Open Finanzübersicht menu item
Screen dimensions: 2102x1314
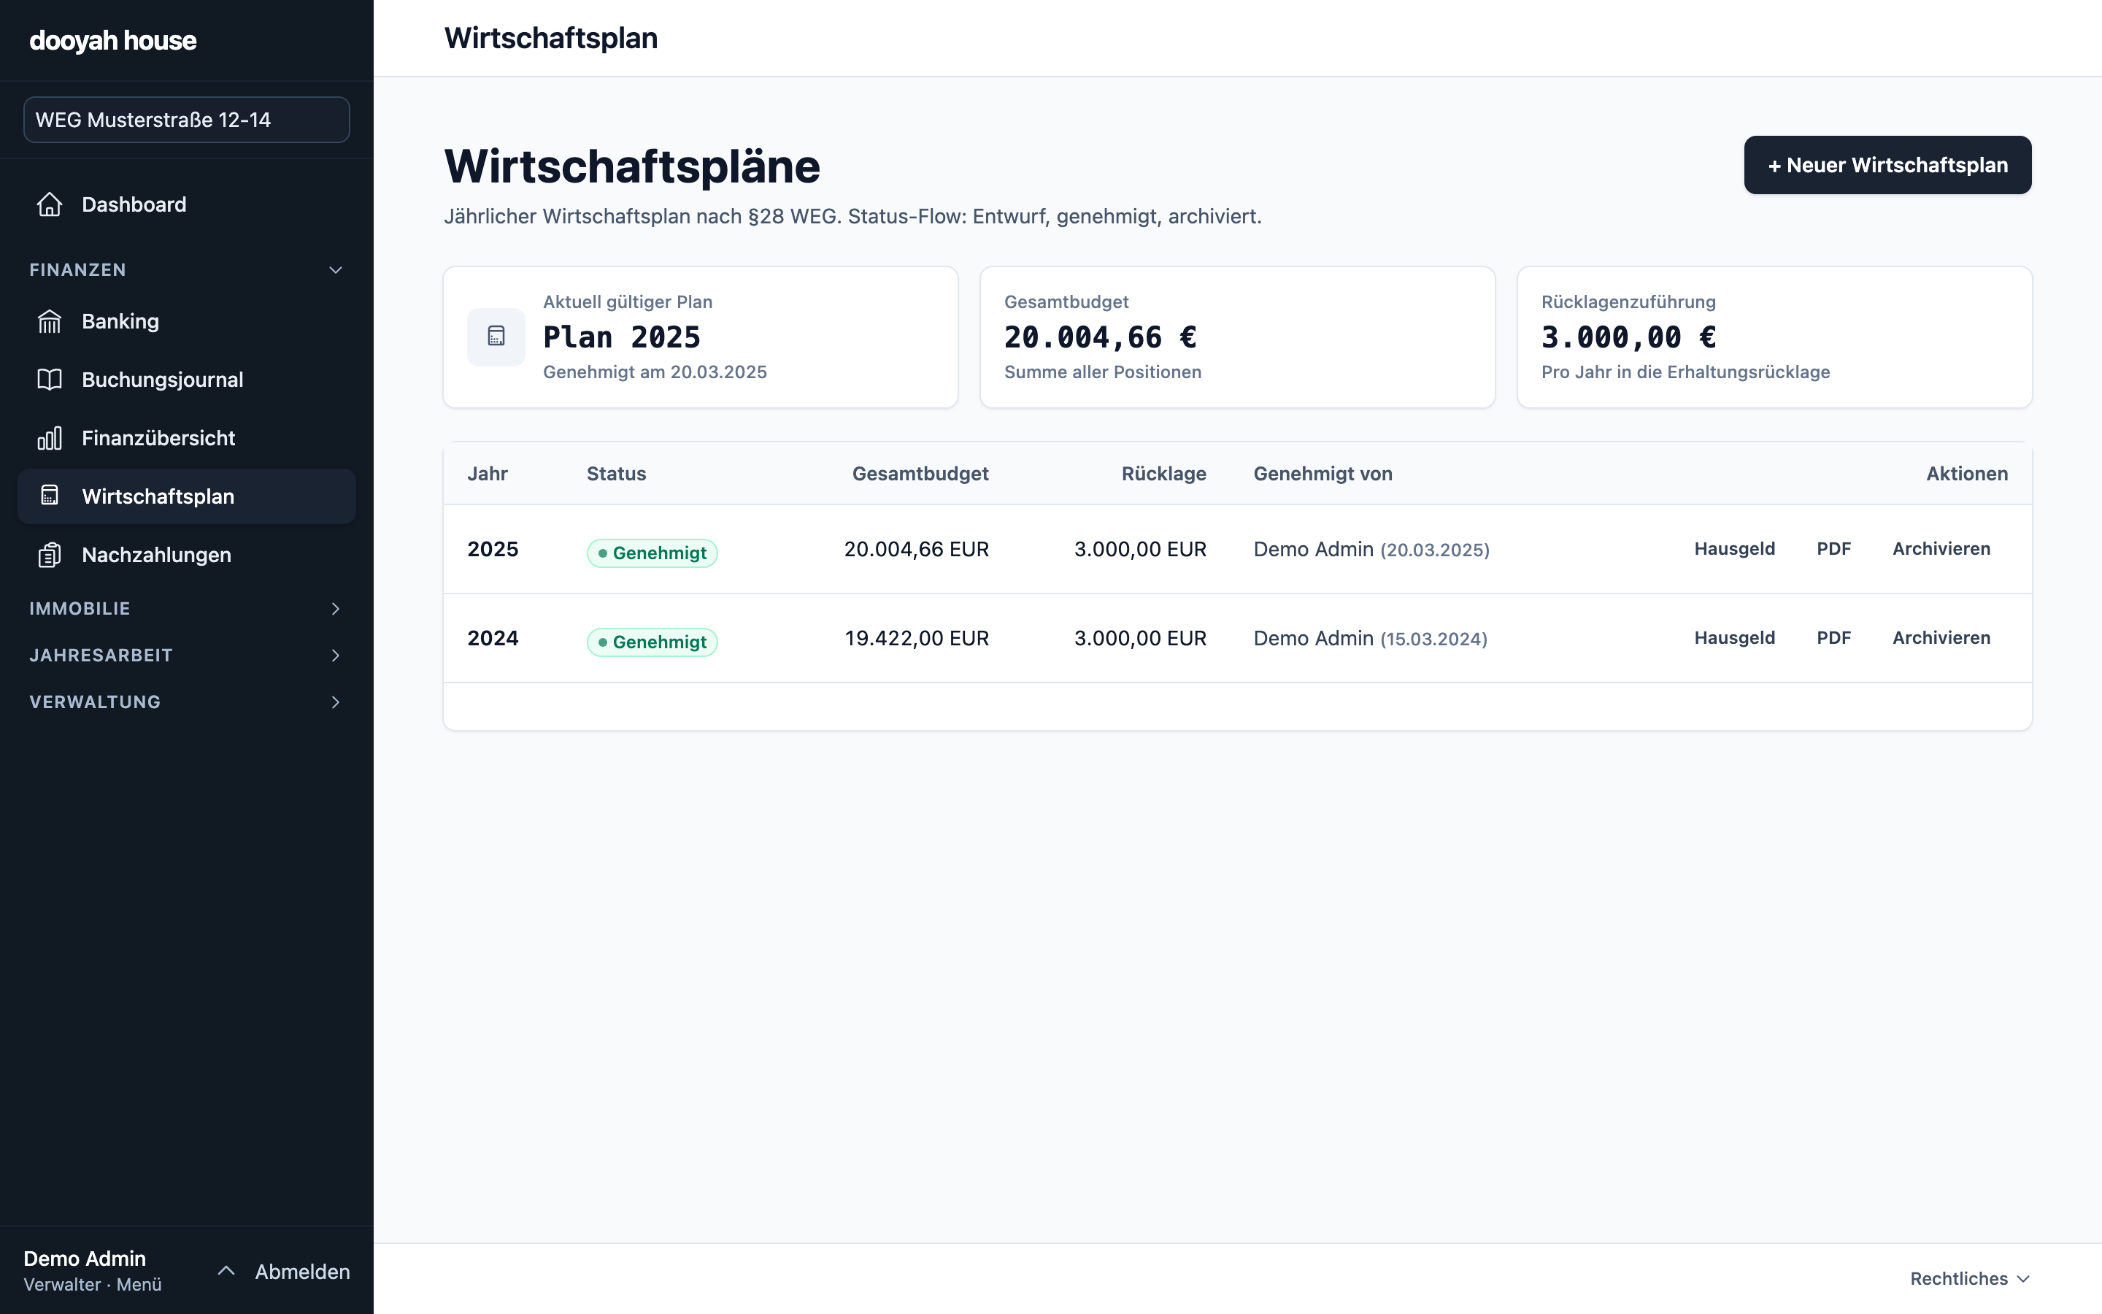187,438
